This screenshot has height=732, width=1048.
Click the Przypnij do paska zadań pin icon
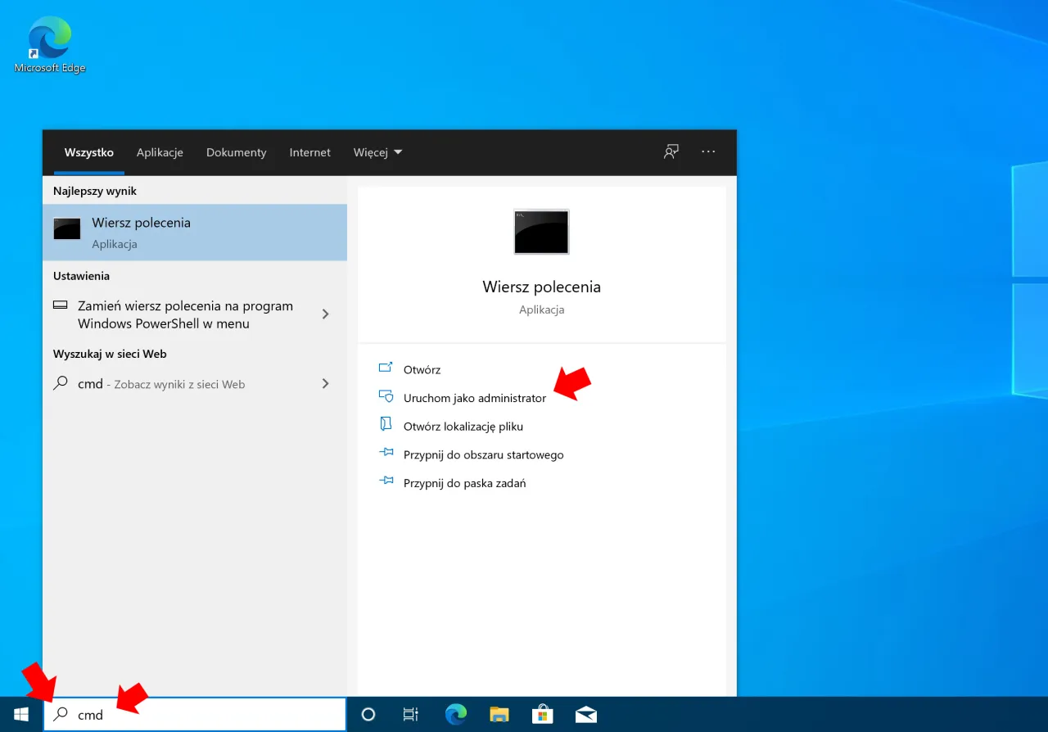click(x=386, y=481)
